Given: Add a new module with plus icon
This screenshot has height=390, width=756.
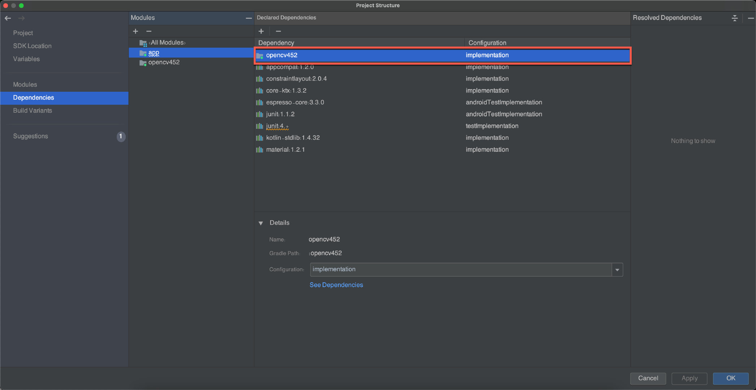Looking at the screenshot, I should point(136,31).
